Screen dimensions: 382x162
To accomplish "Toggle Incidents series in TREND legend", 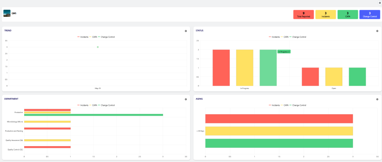I will [x=83, y=37].
